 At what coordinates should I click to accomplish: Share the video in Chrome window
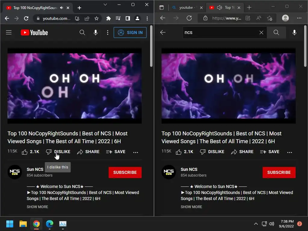(x=88, y=152)
